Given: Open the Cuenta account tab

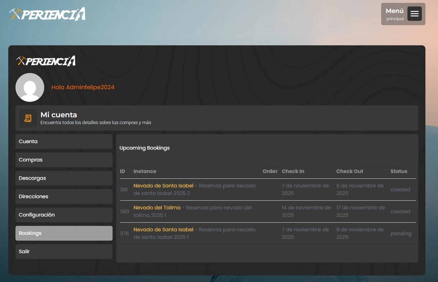Looking at the screenshot, I should [x=64, y=141].
